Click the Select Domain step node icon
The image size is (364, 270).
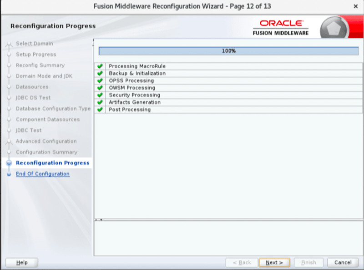(x=9, y=44)
